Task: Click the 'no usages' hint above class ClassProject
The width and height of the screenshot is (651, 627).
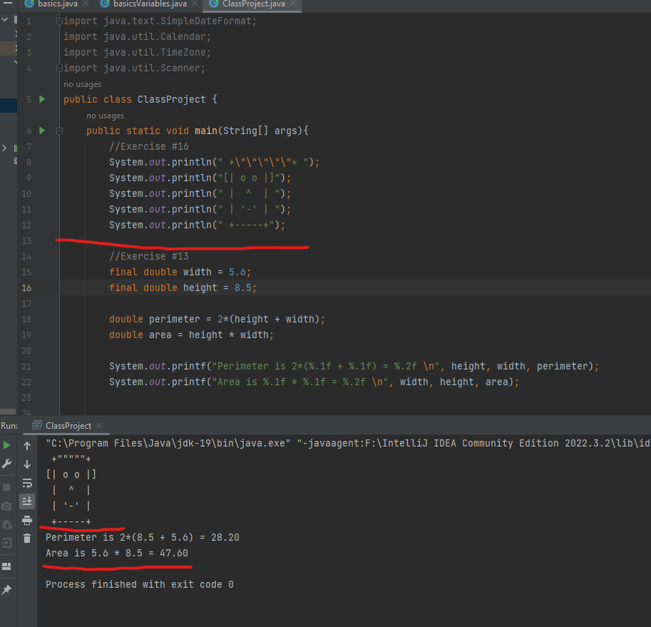Action: (x=82, y=84)
